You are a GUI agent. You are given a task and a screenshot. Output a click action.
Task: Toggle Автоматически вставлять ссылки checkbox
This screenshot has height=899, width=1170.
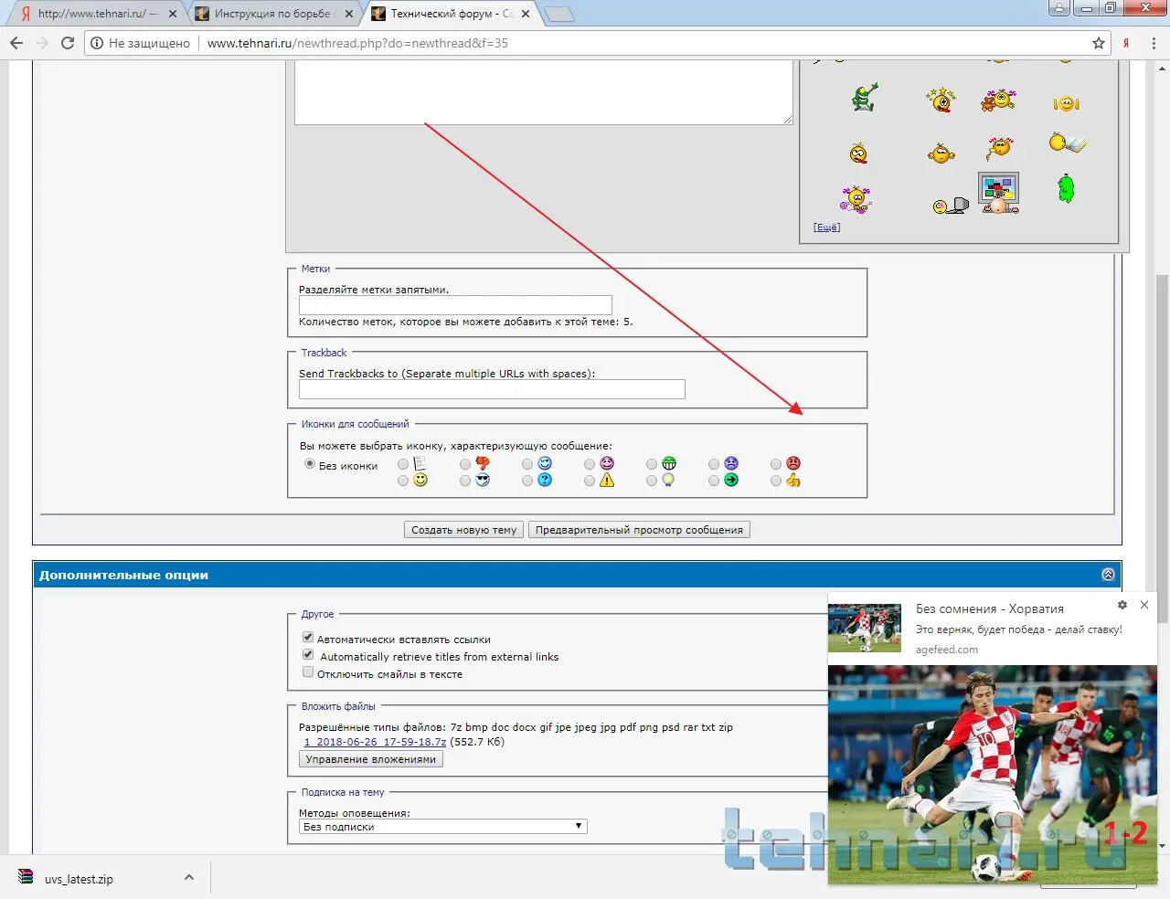pos(308,638)
